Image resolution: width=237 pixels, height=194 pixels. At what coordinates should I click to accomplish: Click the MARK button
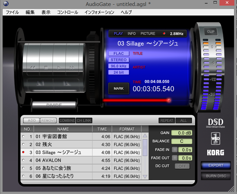[x=119, y=88]
